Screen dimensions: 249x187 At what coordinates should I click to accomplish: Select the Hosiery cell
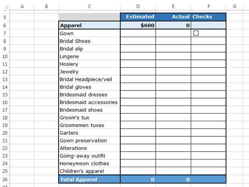tap(89, 64)
